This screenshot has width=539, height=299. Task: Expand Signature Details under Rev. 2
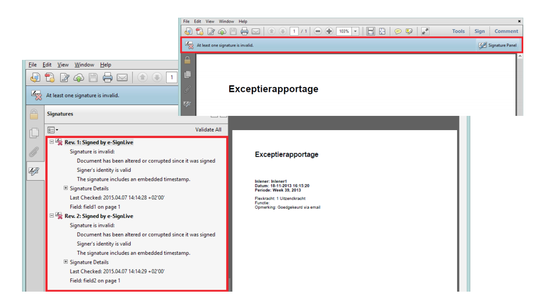[66, 262]
